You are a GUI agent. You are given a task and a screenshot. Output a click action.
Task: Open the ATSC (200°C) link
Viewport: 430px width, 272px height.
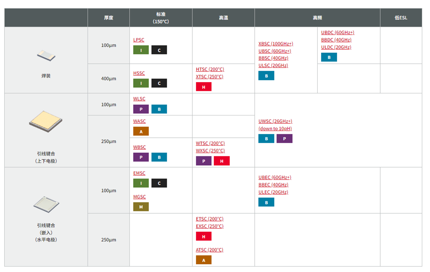click(210, 250)
